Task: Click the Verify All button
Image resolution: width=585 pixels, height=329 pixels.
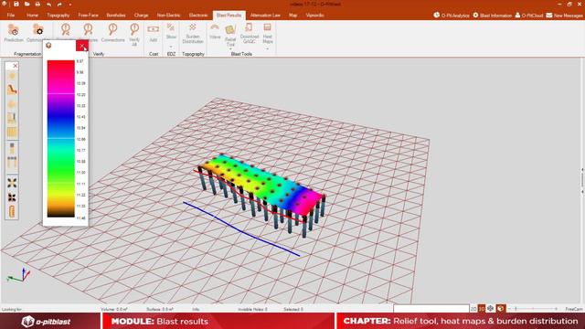Action: pyautogui.click(x=134, y=35)
